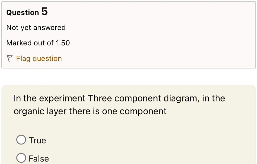
Task: Click the words "in the" ending the first line
Action: tap(214, 98)
